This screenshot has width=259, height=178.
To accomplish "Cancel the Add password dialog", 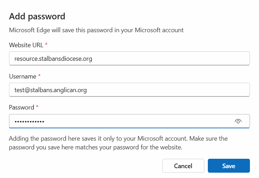I will [183, 166].
